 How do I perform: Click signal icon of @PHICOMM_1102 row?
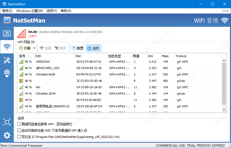click(21, 68)
